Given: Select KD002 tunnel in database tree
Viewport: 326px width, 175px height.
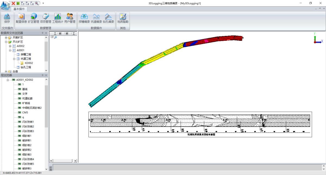Looking at the screenshot, I should [x=29, y=63].
